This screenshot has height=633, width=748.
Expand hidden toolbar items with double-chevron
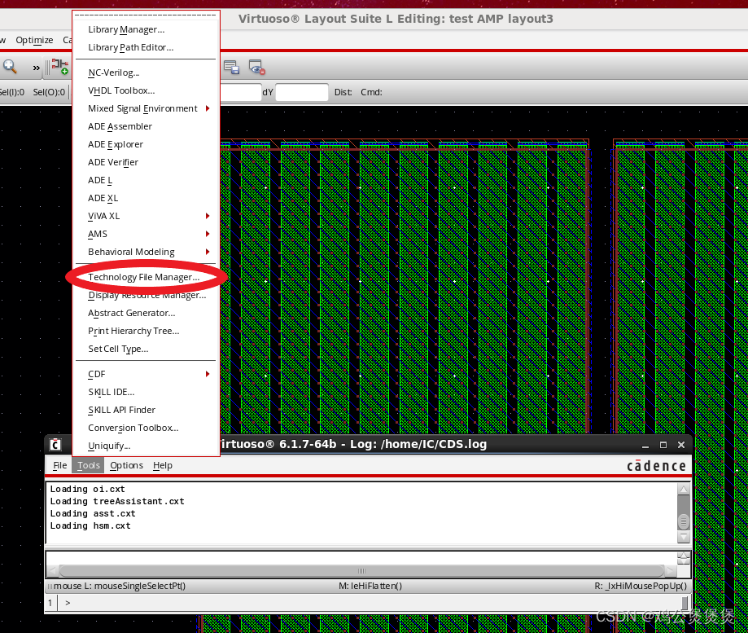[37, 68]
